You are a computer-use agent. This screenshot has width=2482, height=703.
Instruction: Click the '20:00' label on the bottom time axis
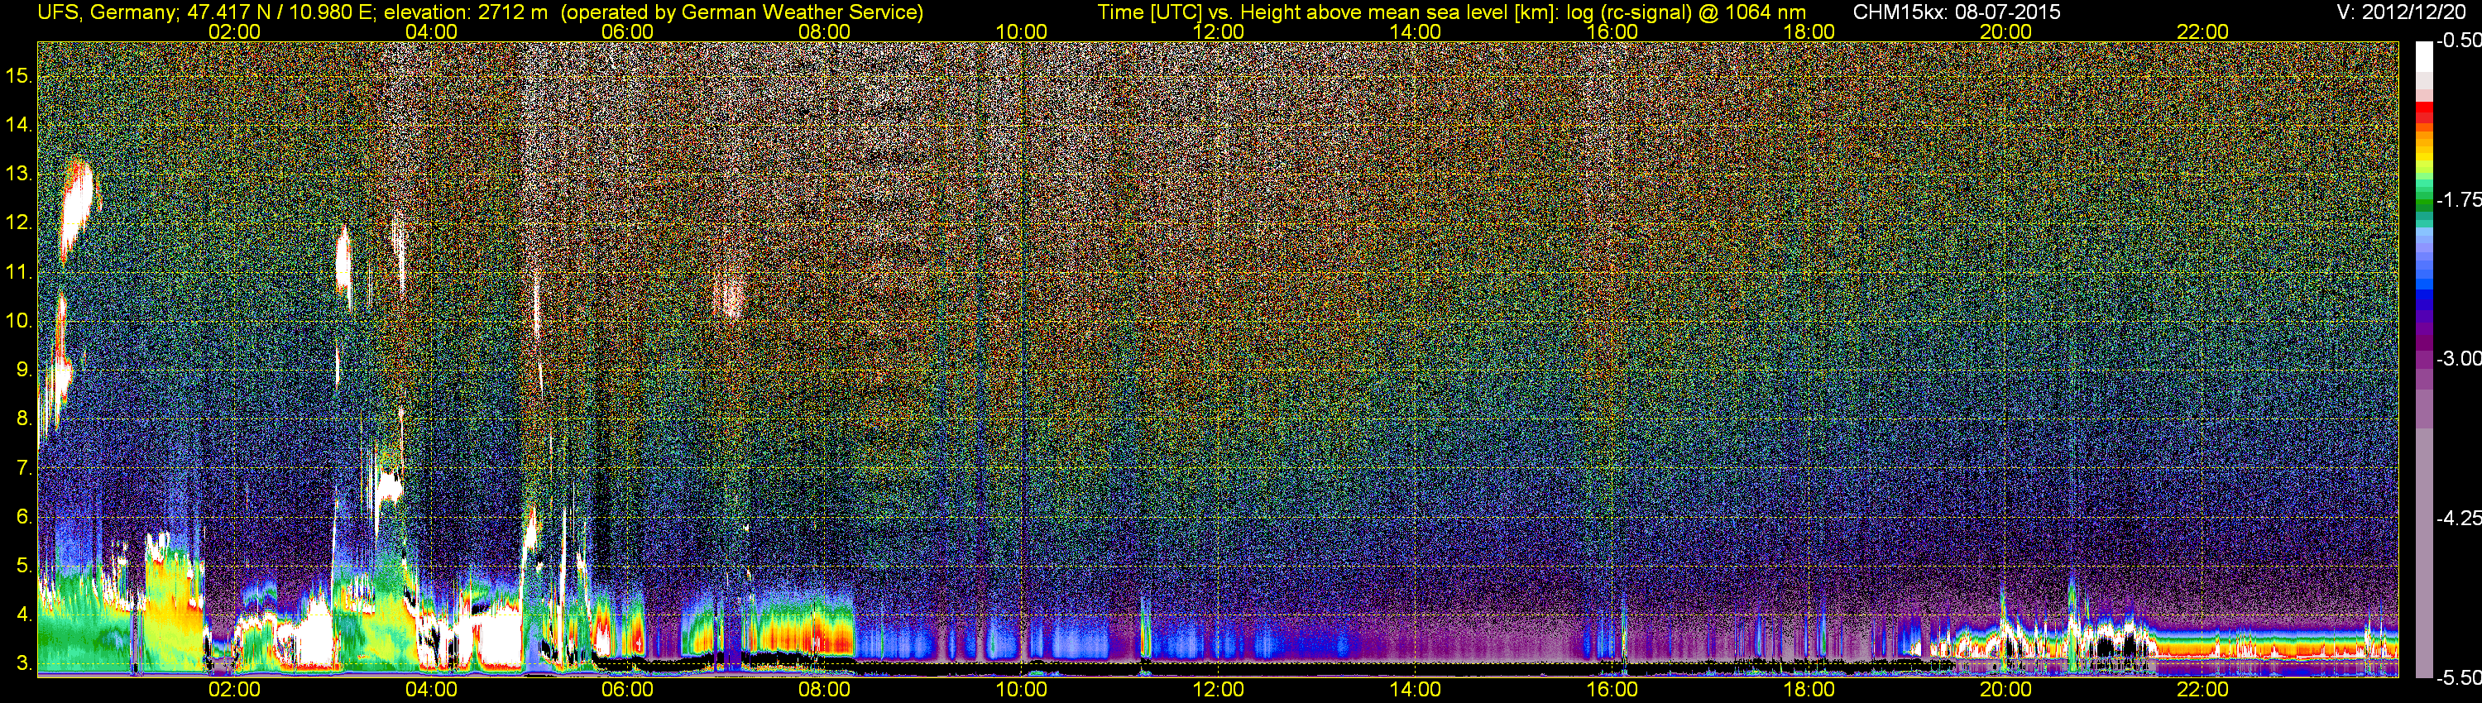point(2006,690)
